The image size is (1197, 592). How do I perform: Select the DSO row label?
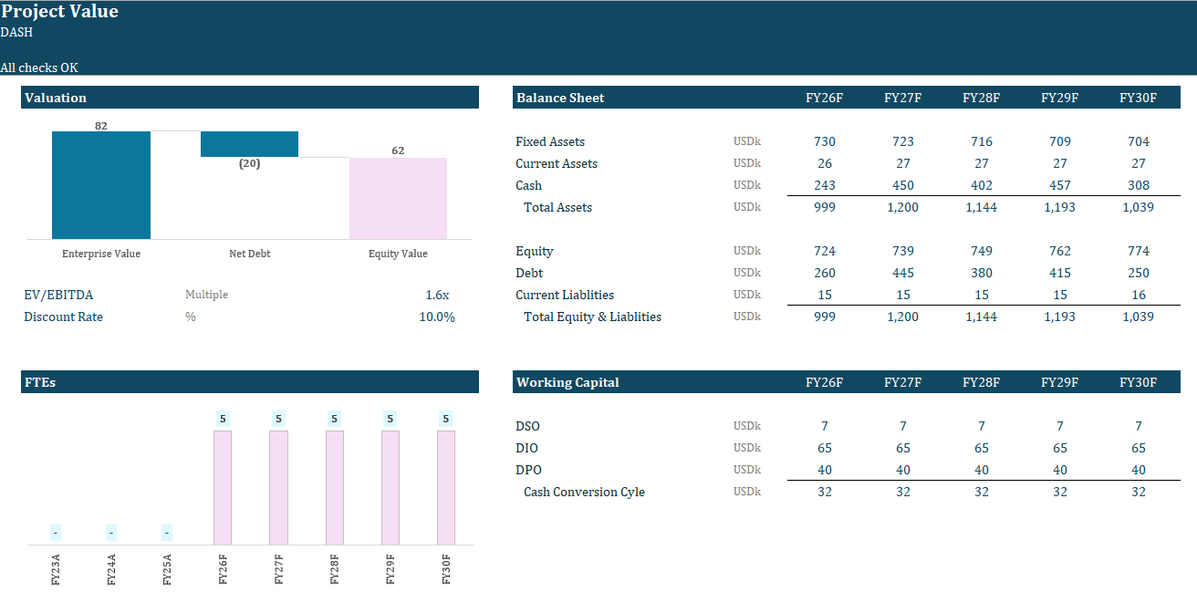click(526, 425)
